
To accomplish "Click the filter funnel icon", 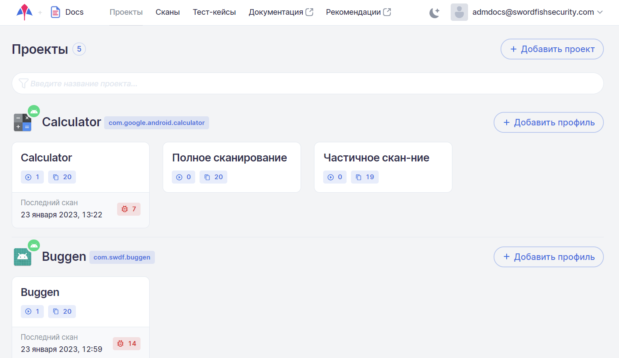I will click(x=23, y=83).
